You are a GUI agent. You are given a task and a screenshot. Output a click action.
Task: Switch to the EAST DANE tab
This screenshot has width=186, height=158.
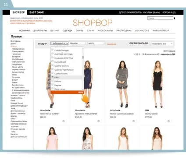[36, 12]
